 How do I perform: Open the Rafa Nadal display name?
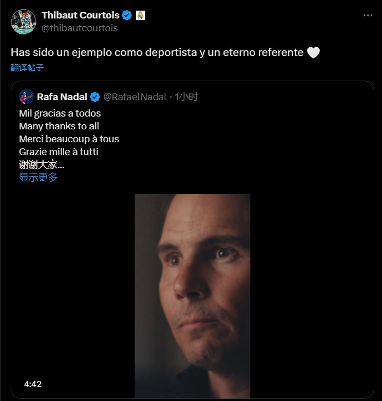(x=62, y=97)
